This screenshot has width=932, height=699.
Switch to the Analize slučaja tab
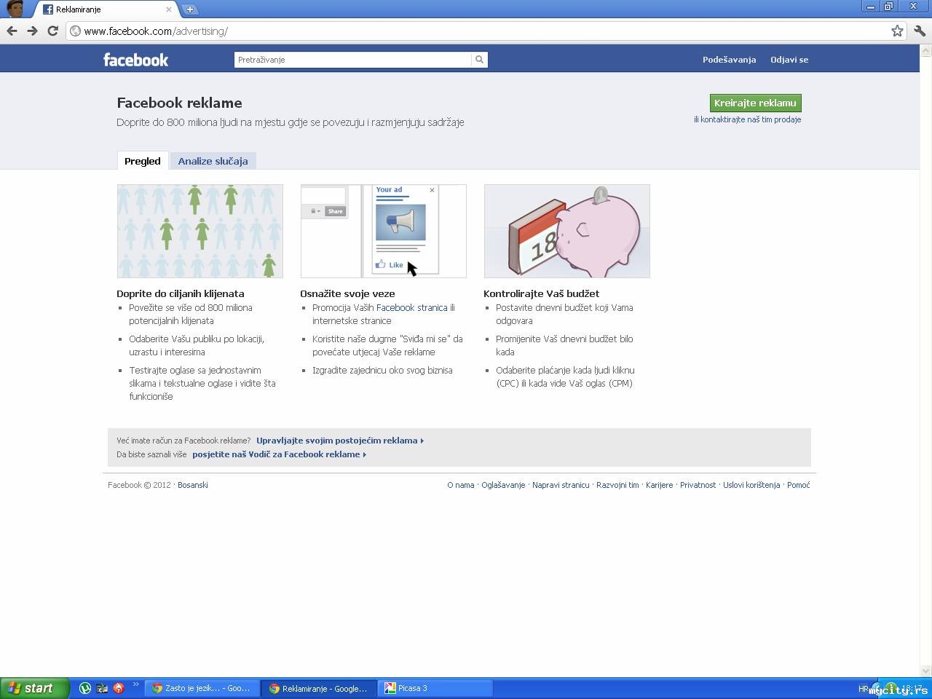click(x=213, y=161)
